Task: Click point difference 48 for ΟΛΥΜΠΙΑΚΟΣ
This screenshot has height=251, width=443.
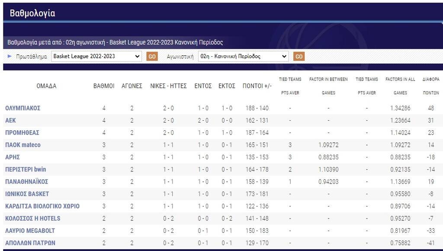Action: [431, 108]
